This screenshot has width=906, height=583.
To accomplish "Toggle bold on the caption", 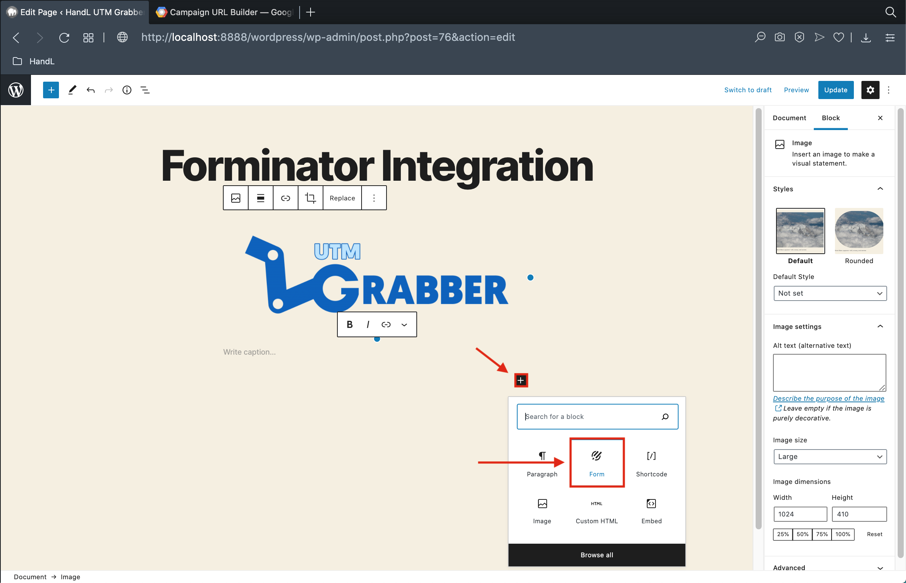I will 349,324.
